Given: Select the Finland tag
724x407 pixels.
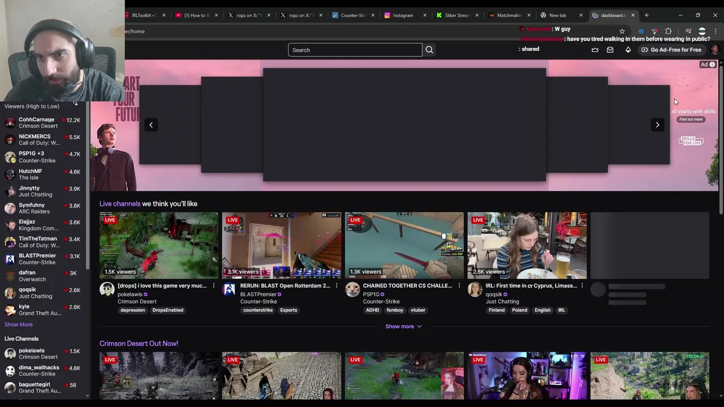Looking at the screenshot, I should (x=497, y=310).
